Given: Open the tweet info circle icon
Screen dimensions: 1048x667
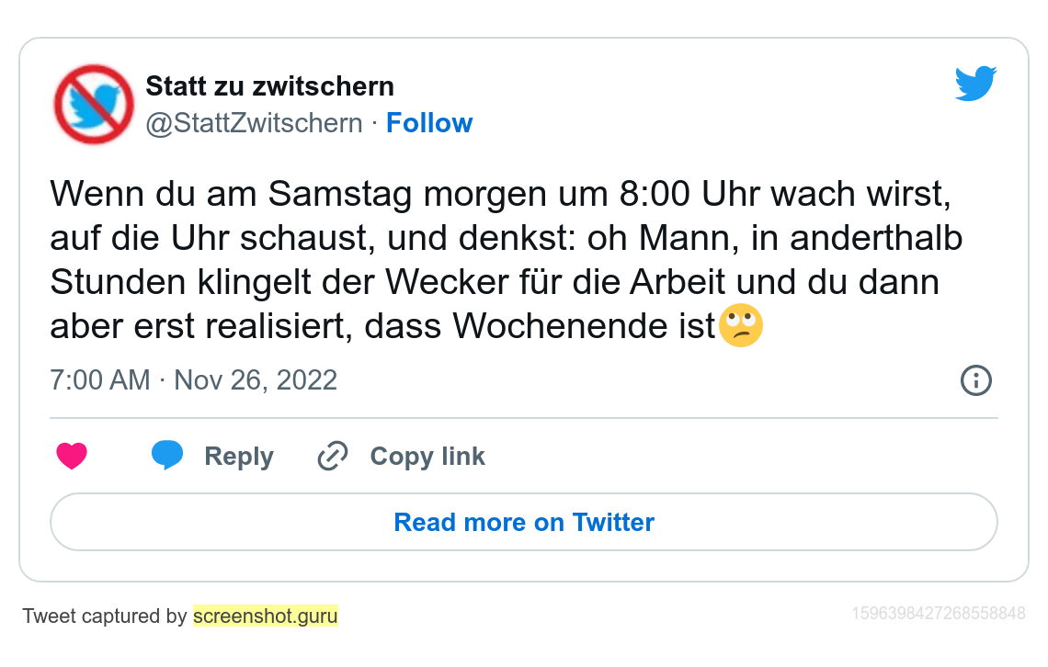Looking at the screenshot, I should click(975, 379).
